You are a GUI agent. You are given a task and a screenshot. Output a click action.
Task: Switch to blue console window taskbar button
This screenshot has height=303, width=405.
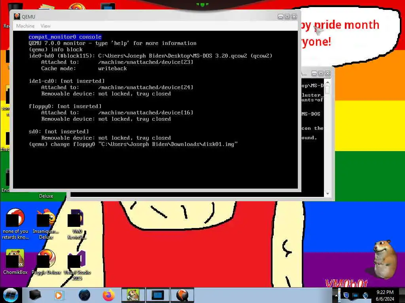pos(158,295)
